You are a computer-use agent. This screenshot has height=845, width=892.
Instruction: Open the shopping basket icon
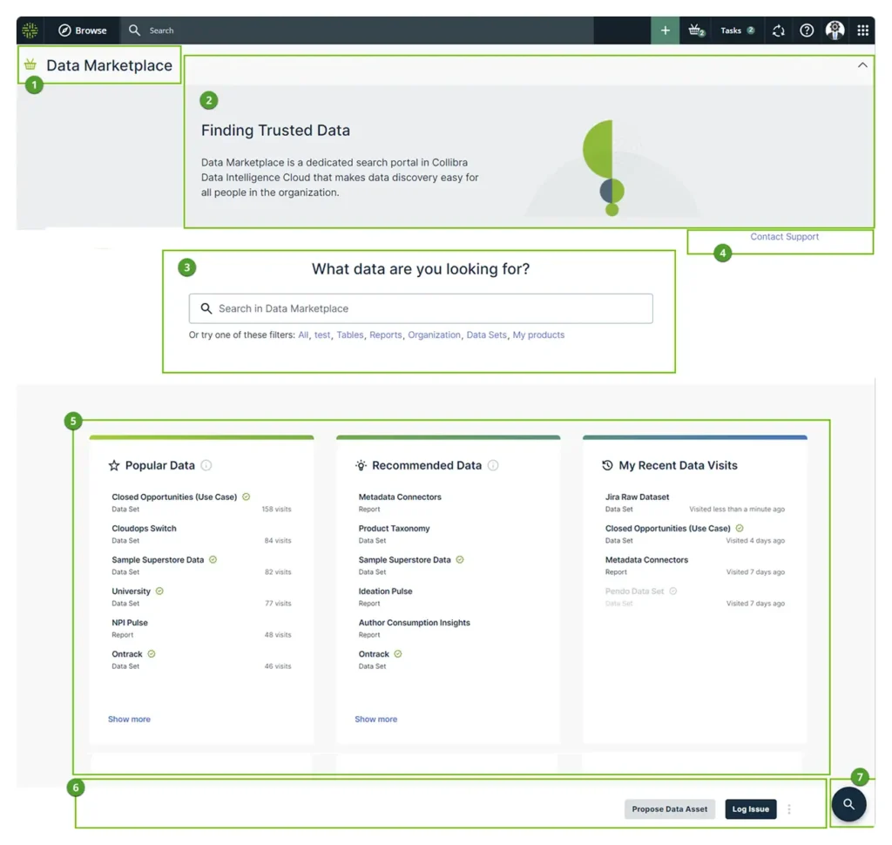click(x=696, y=30)
